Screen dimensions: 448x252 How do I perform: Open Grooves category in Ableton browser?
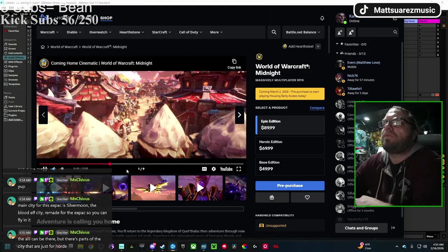tap(13, 80)
